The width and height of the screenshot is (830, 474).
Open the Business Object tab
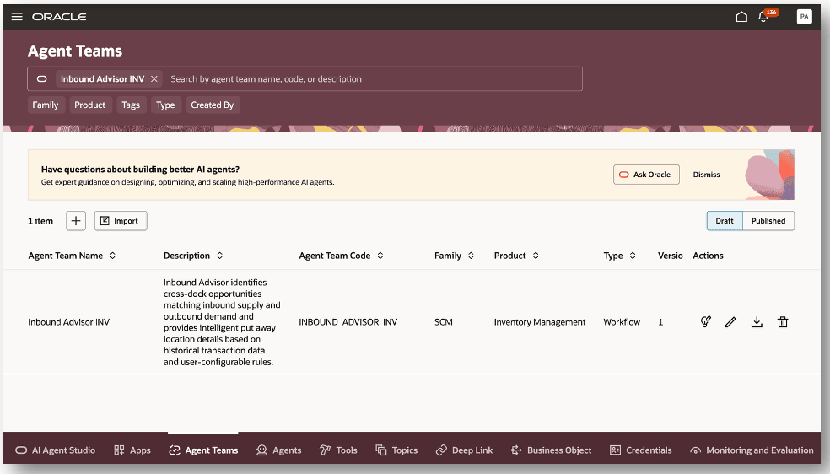[551, 450]
